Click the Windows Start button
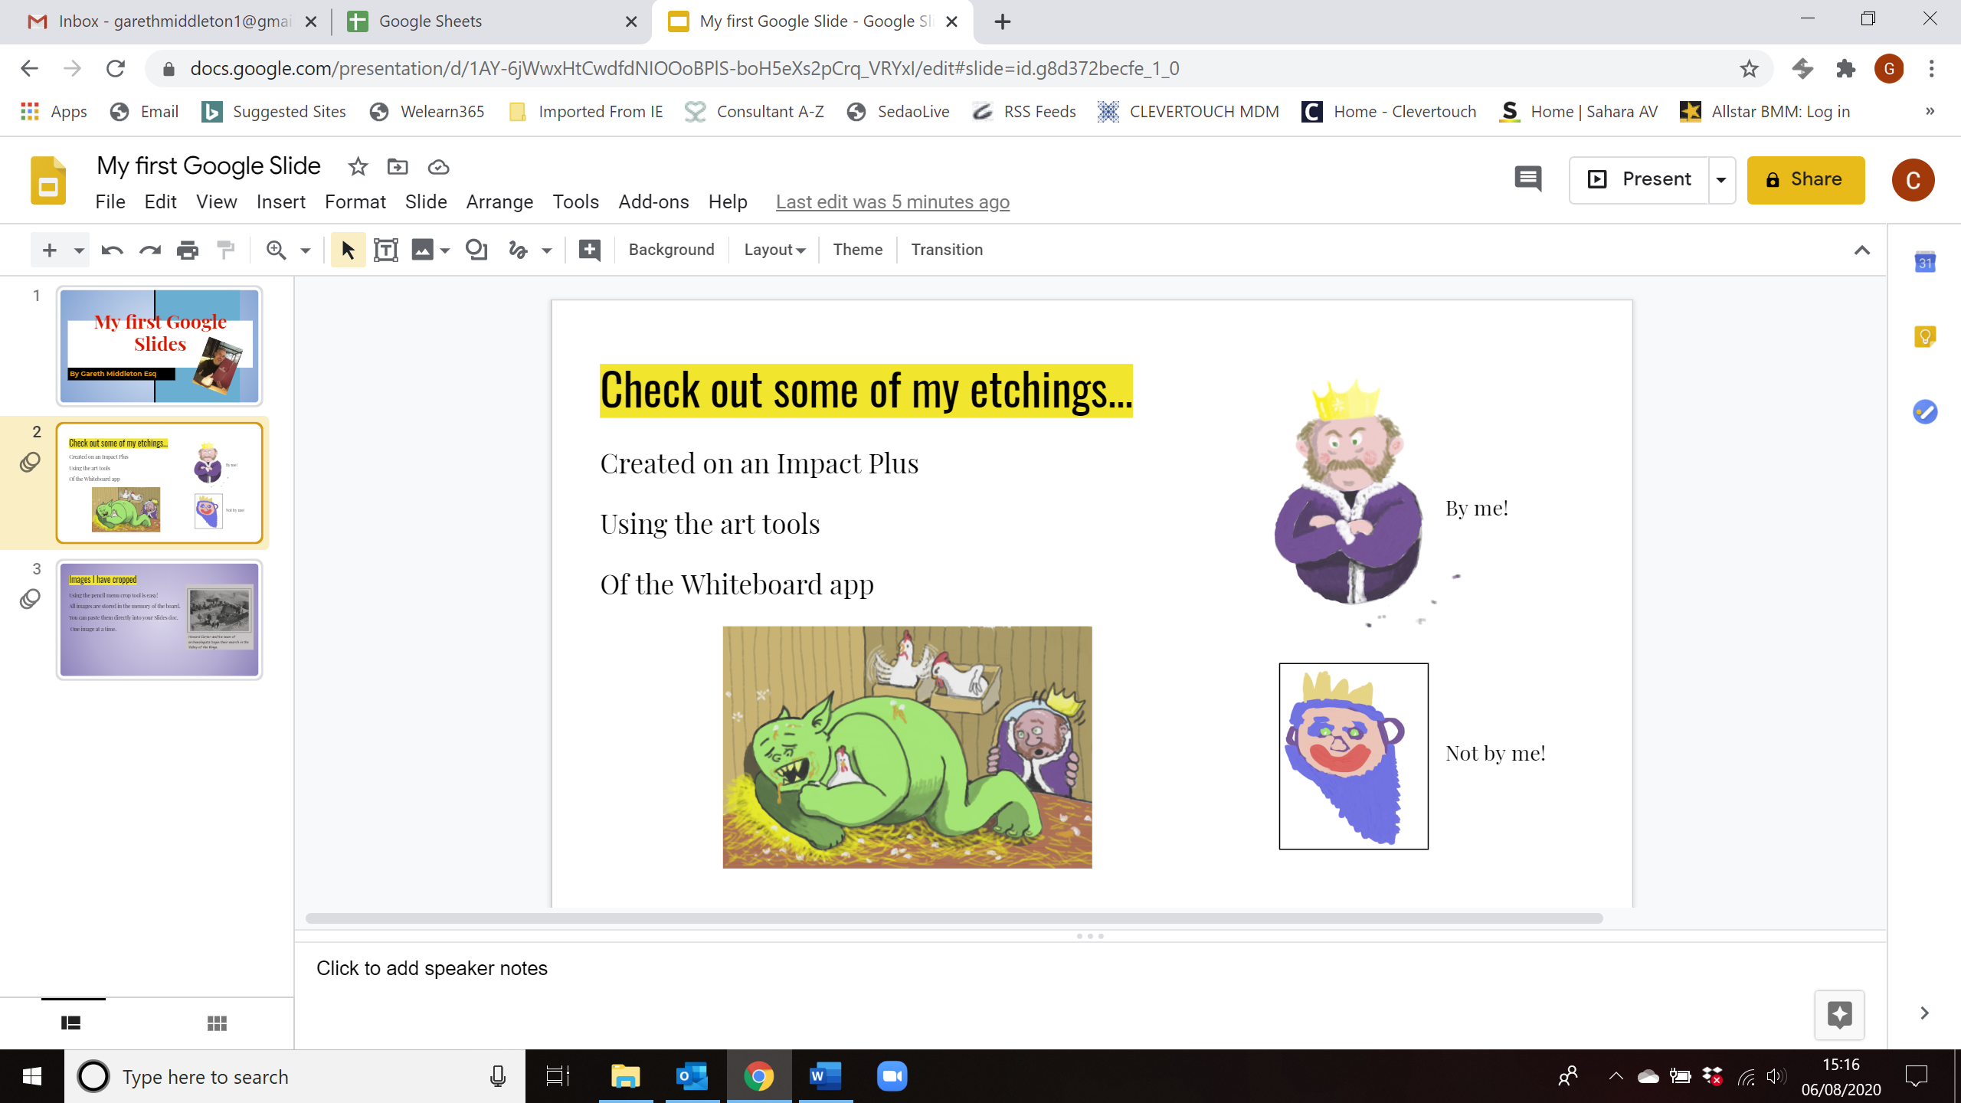This screenshot has height=1103, width=1961. coord(31,1076)
